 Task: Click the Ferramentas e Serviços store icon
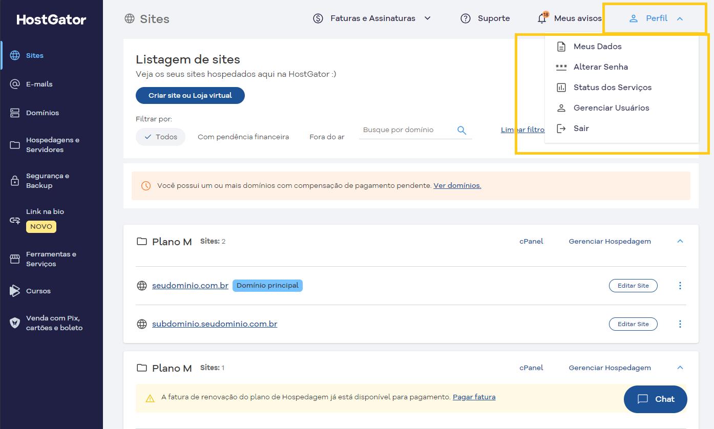(x=15, y=259)
